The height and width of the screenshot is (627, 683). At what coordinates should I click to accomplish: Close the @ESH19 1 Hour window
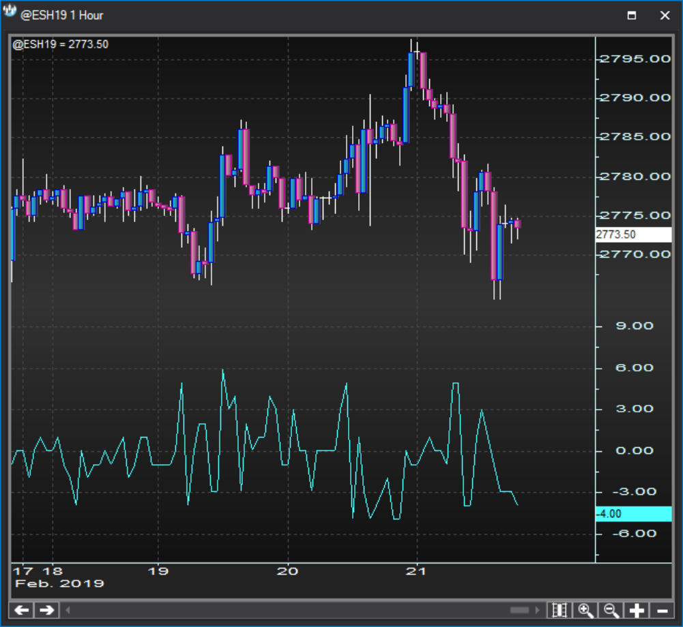point(665,16)
